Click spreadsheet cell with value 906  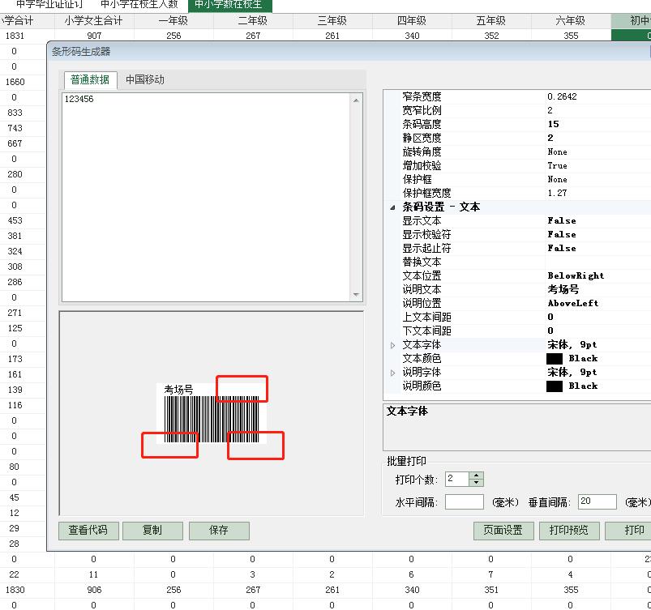point(94,590)
